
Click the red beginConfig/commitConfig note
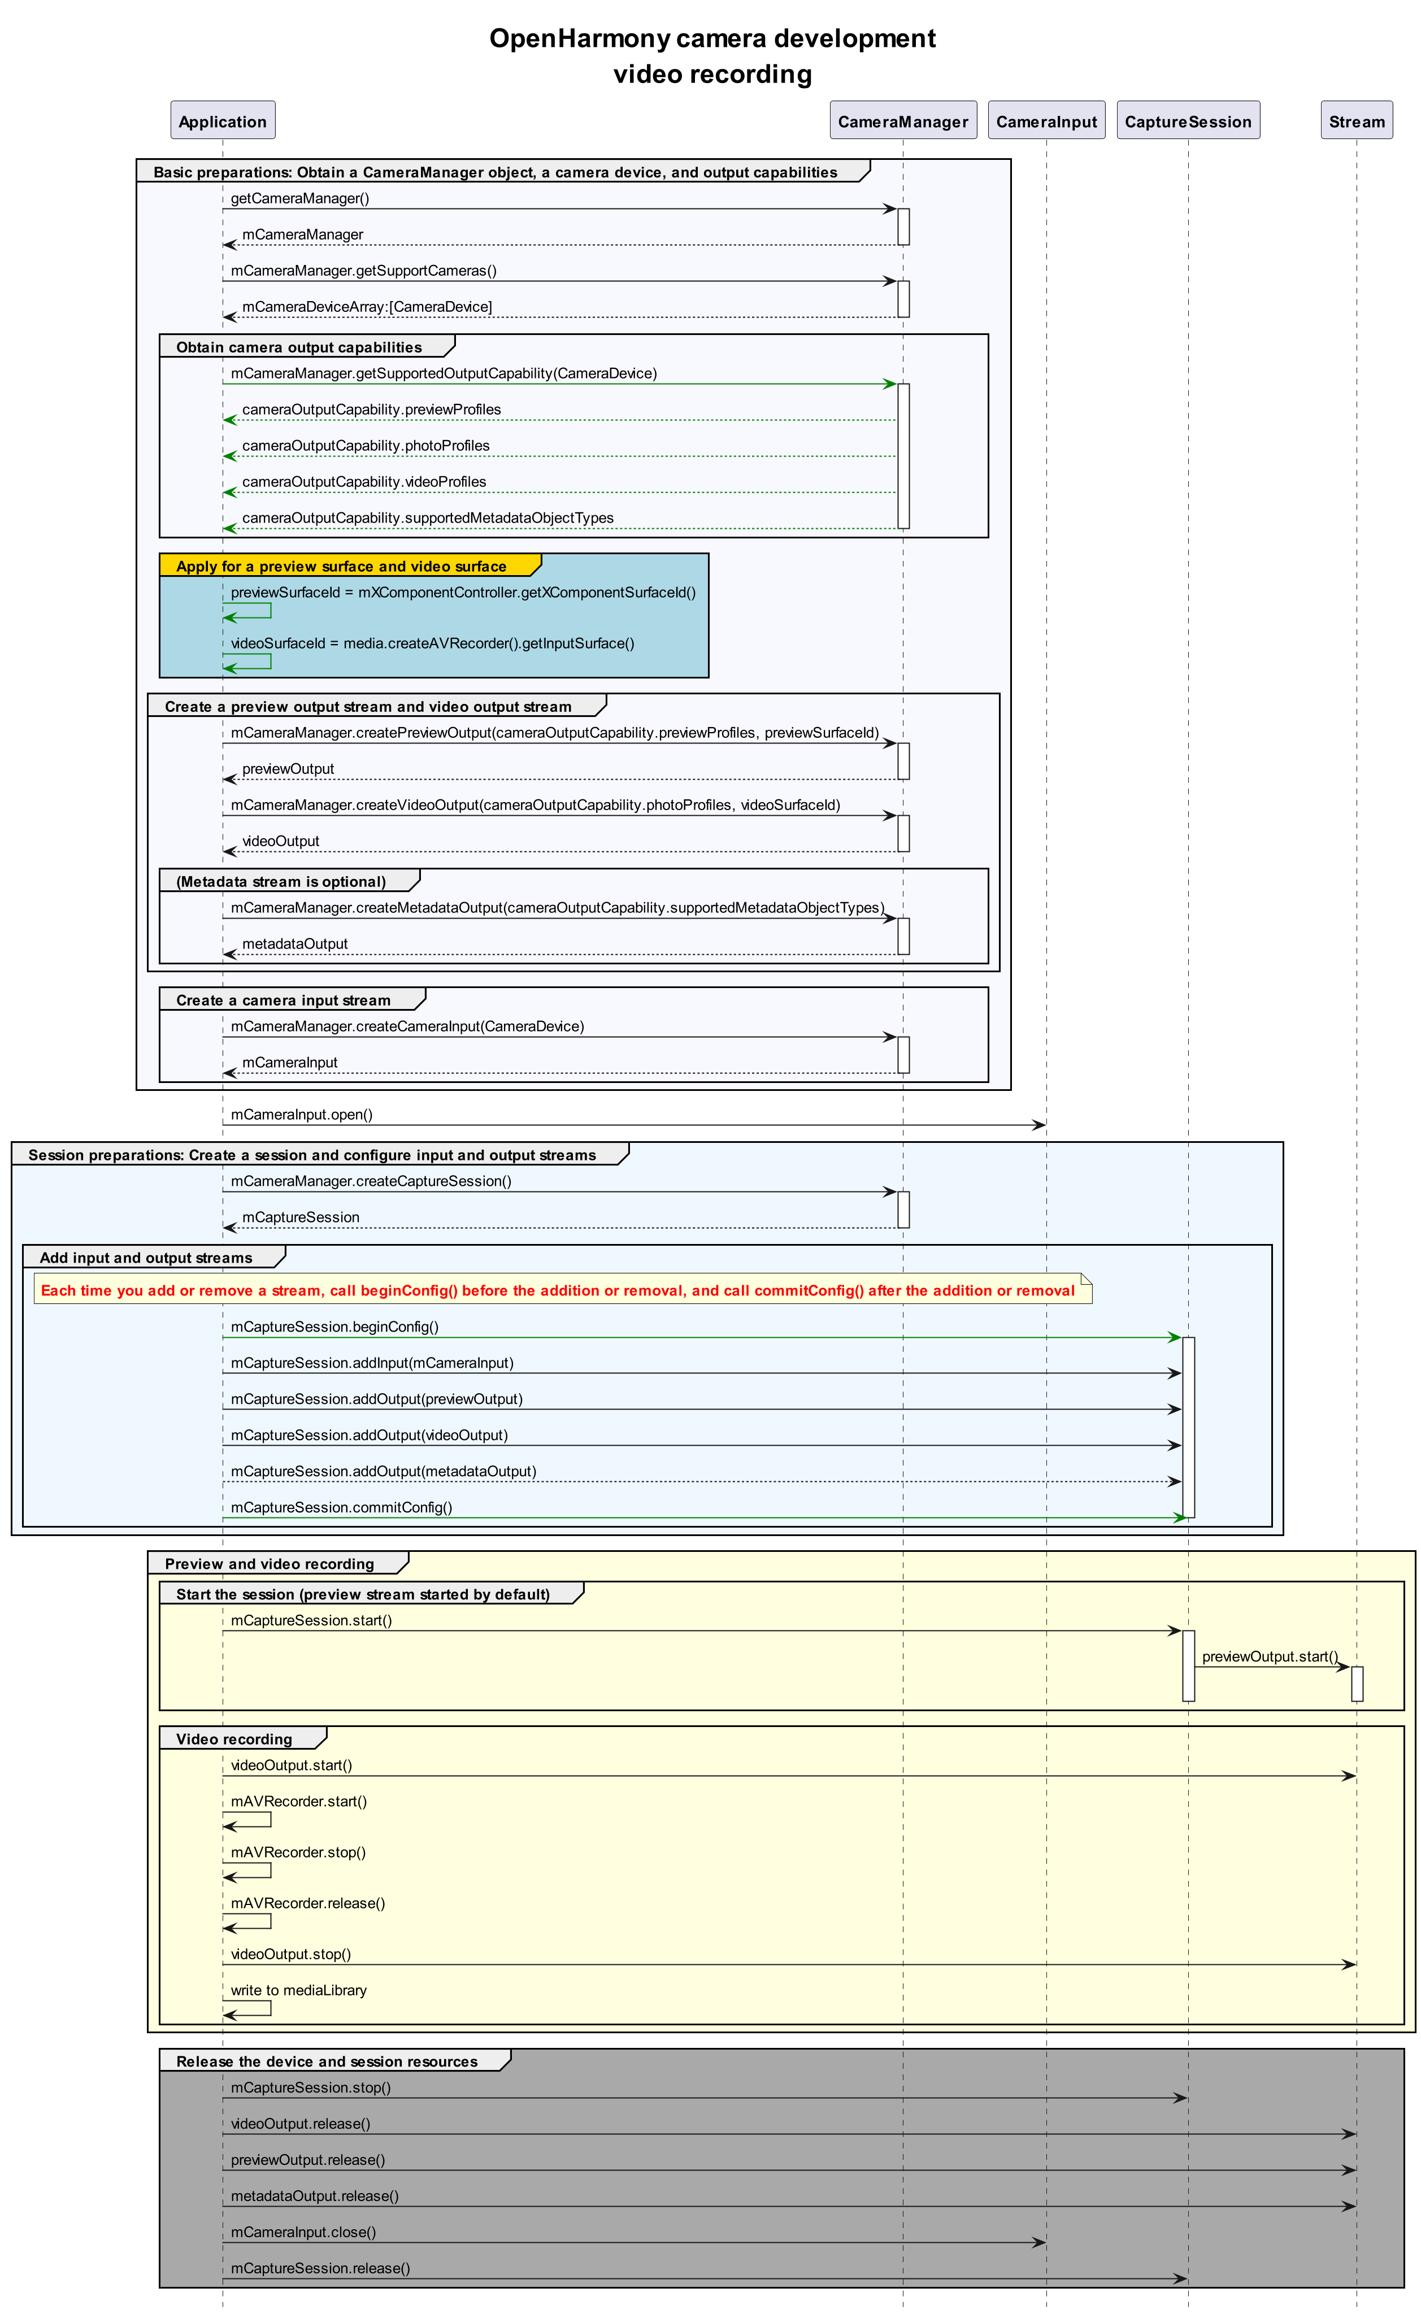pos(562,1289)
